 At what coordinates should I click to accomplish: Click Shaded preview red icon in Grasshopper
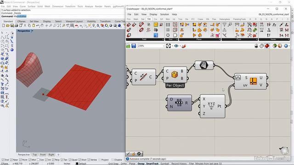[x=267, y=46]
